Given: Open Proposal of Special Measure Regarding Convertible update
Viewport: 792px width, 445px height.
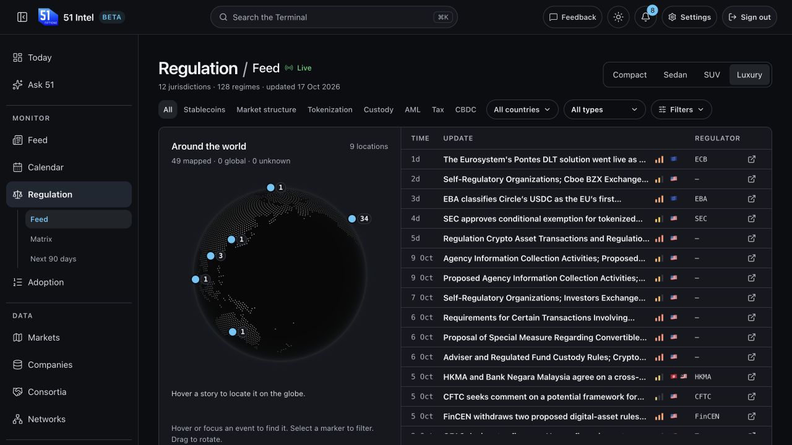Looking at the screenshot, I should point(545,337).
